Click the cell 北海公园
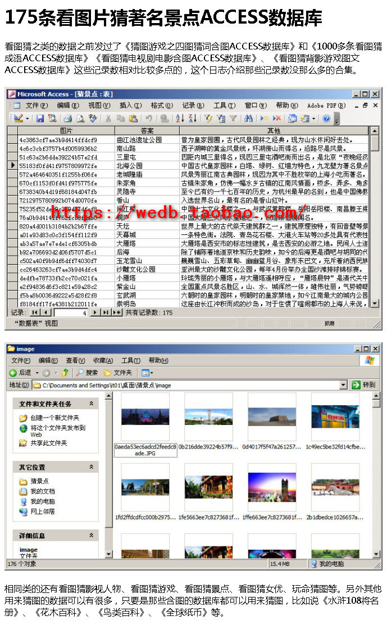This screenshot has height=634, width=387. click(147, 165)
